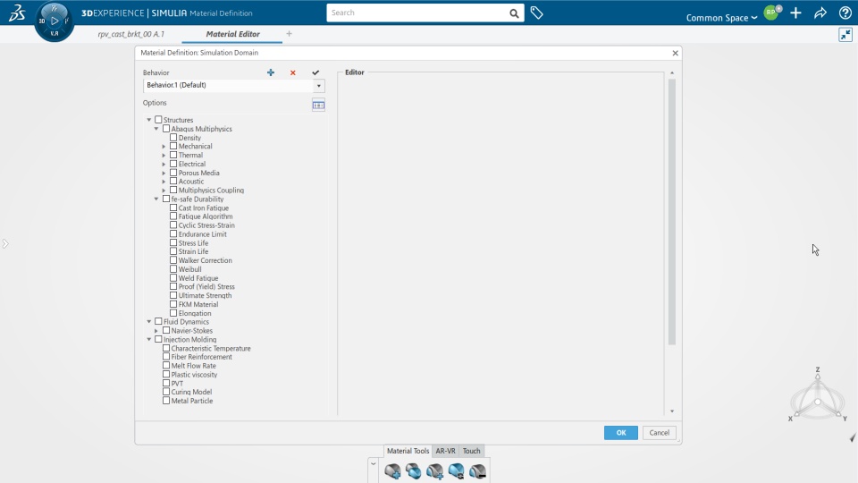Switch to the AR-VR tab

tap(445, 451)
